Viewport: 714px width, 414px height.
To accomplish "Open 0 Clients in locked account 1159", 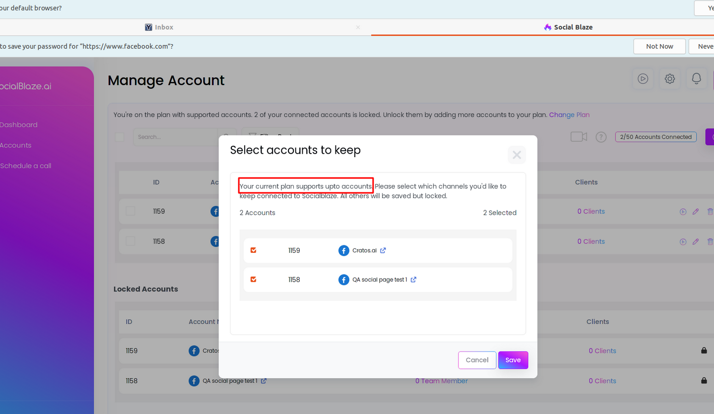I will tap(603, 351).
